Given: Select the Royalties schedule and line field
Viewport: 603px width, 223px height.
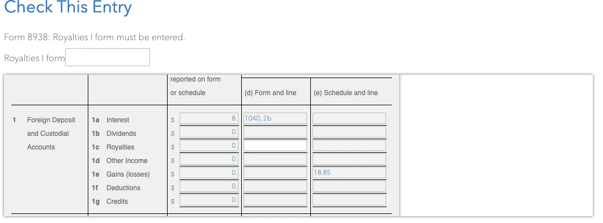Looking at the screenshot, I should pos(349,145).
